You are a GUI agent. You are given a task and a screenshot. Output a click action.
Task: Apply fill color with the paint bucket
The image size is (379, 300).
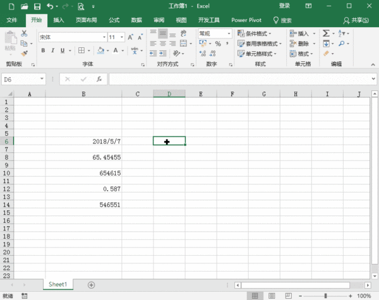[101, 51]
